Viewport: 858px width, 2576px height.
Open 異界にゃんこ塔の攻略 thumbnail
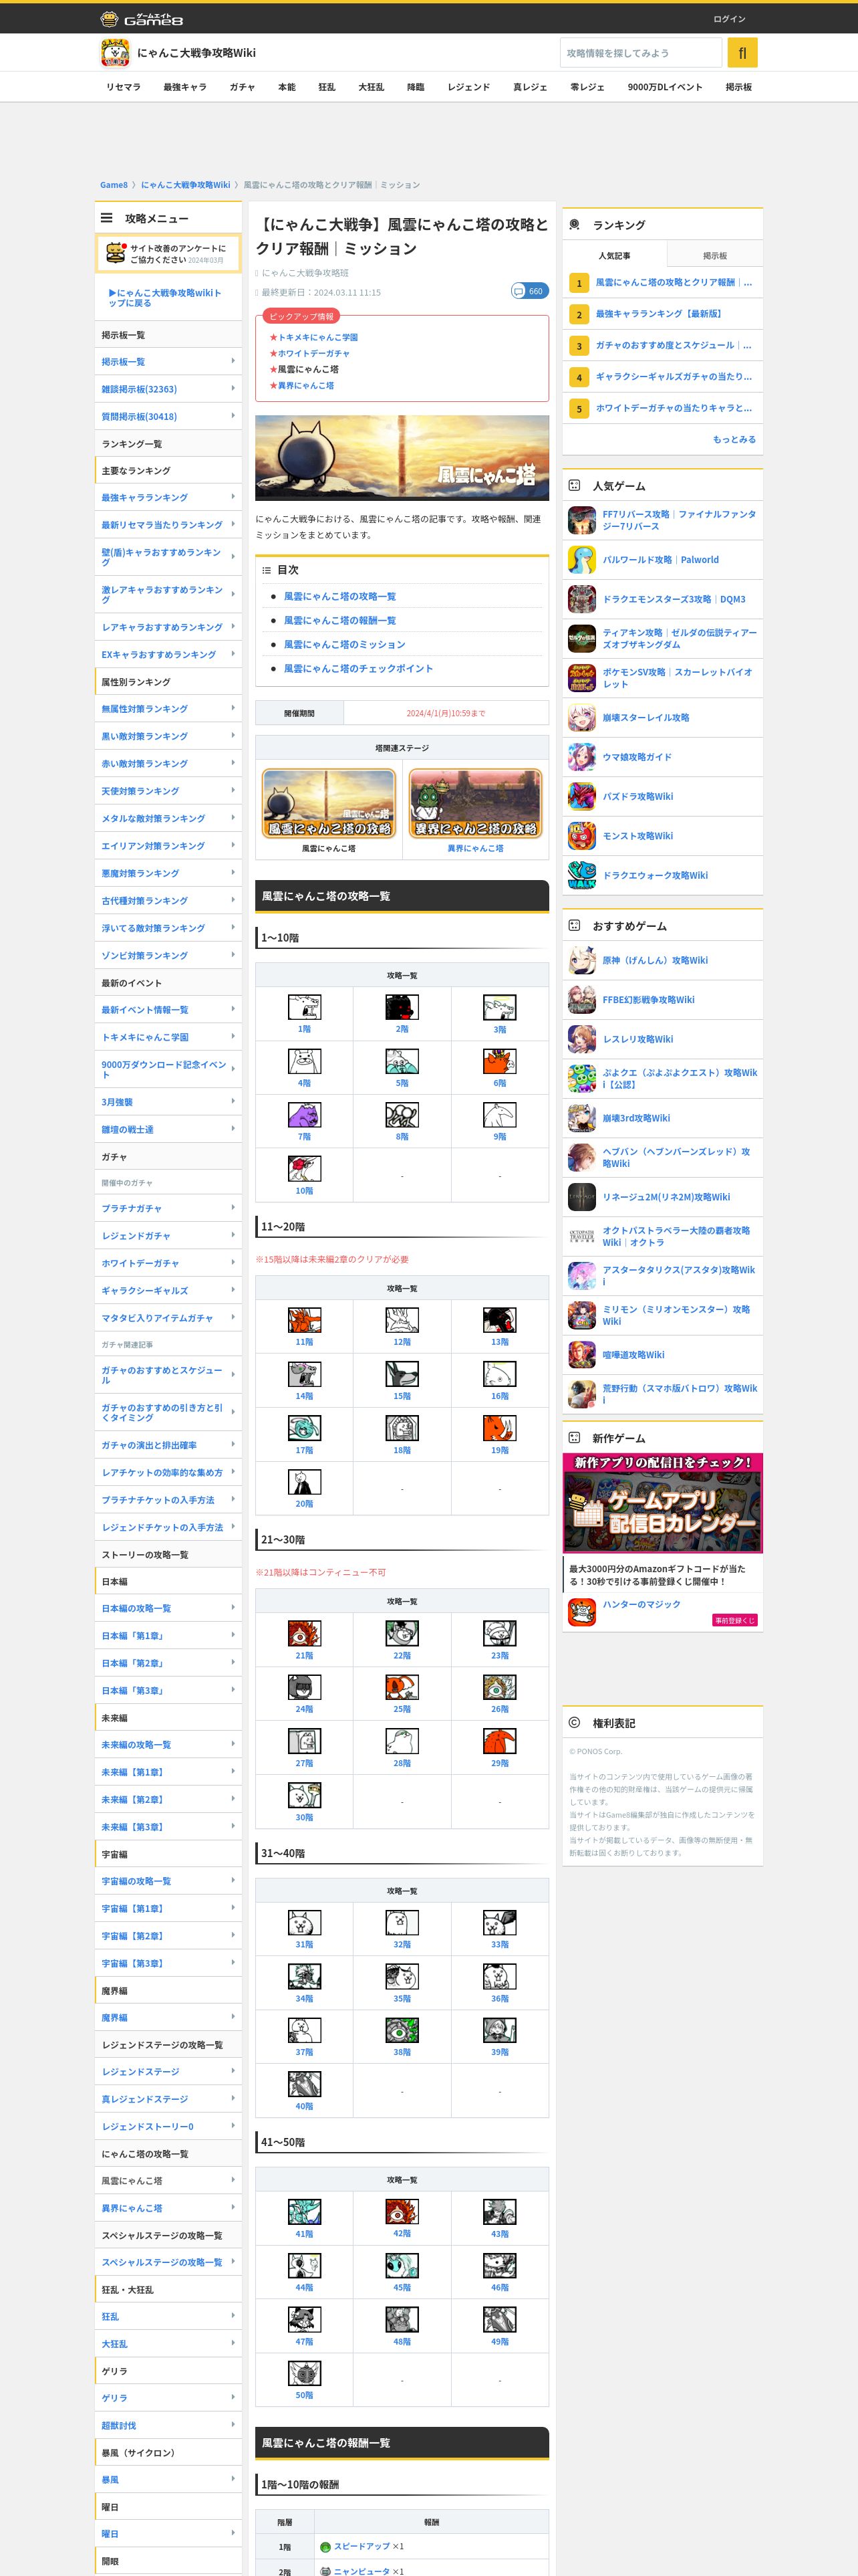476,803
